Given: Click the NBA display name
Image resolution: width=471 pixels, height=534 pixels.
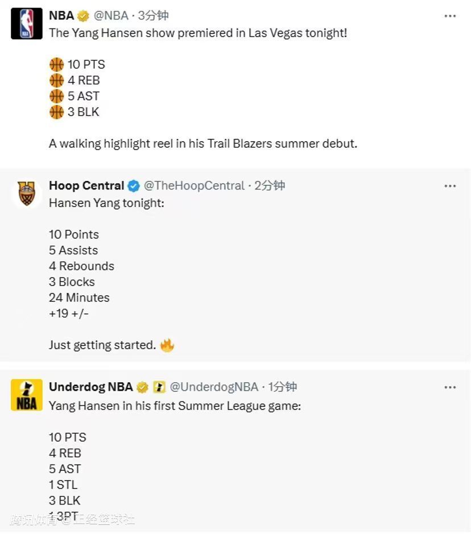Looking at the screenshot, I should pyautogui.click(x=61, y=16).
